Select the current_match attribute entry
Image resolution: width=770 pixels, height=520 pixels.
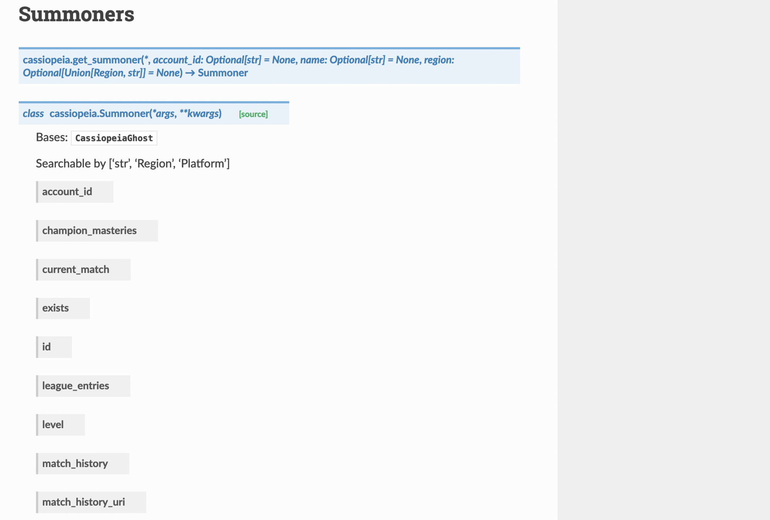75,269
